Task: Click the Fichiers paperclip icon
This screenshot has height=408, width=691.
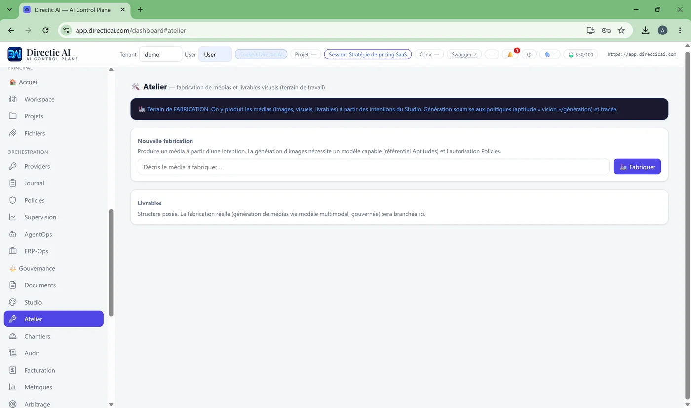Action: pos(13,133)
